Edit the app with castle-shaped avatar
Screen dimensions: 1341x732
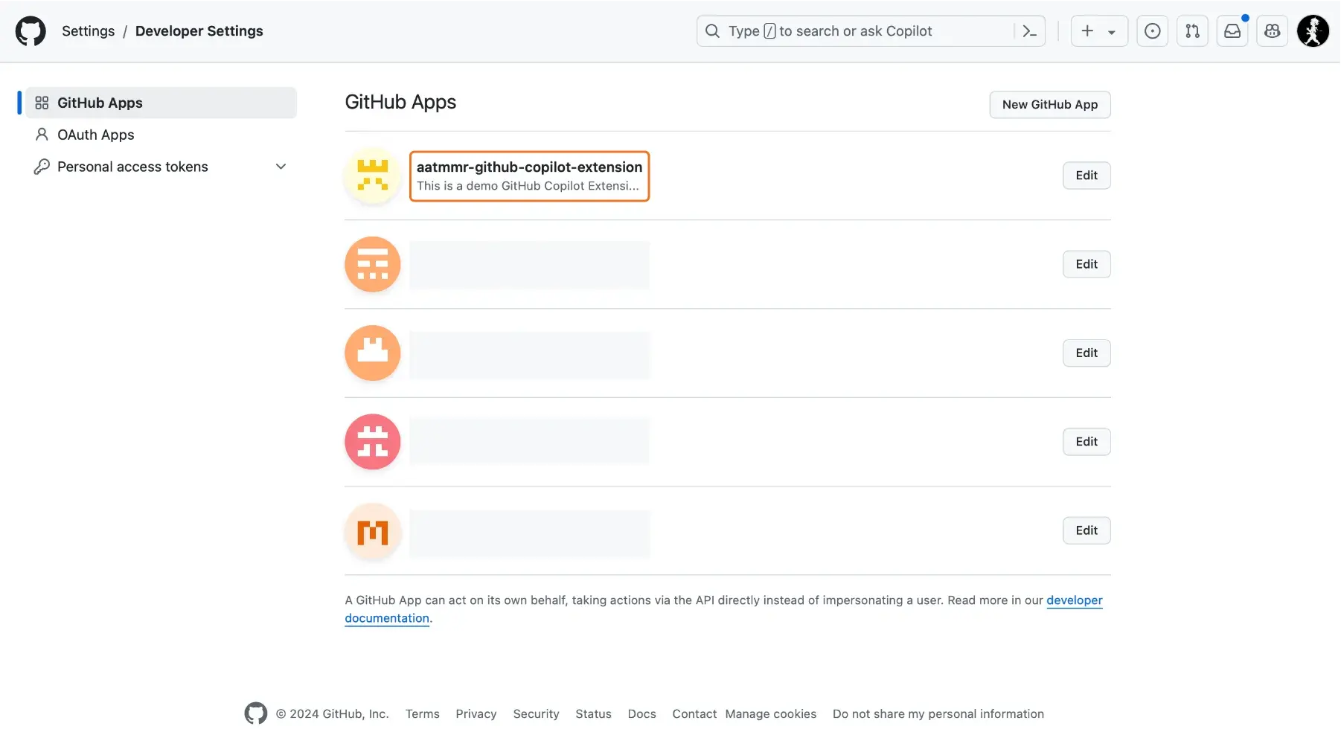click(1086, 353)
